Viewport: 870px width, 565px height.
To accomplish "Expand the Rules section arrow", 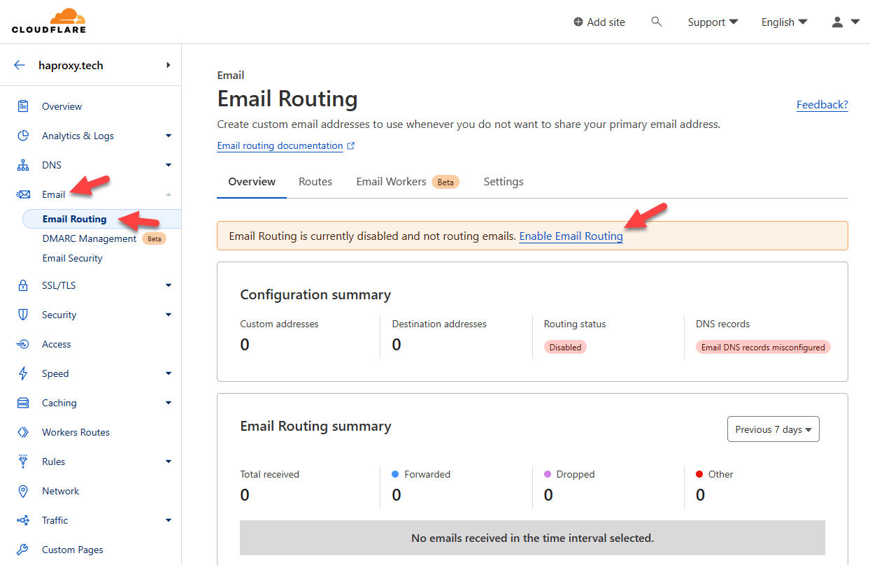I will pos(169,462).
